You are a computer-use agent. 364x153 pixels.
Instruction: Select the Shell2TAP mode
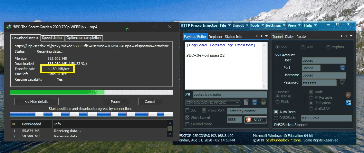(311, 108)
